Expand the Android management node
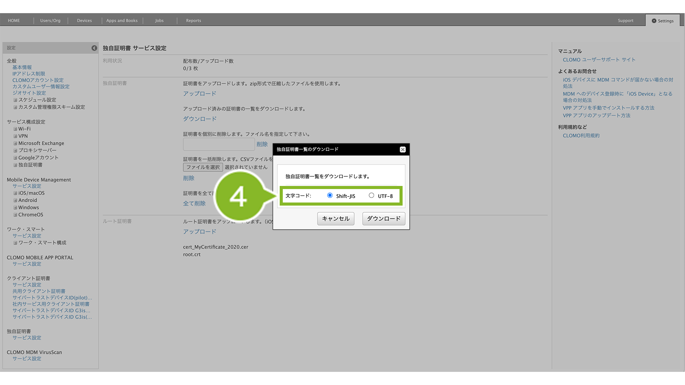The height and width of the screenshot is (385, 685). coord(15,201)
